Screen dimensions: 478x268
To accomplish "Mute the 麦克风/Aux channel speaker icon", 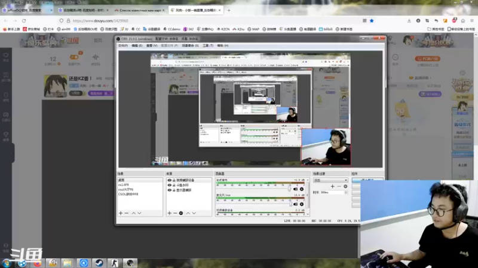I will (x=295, y=204).
